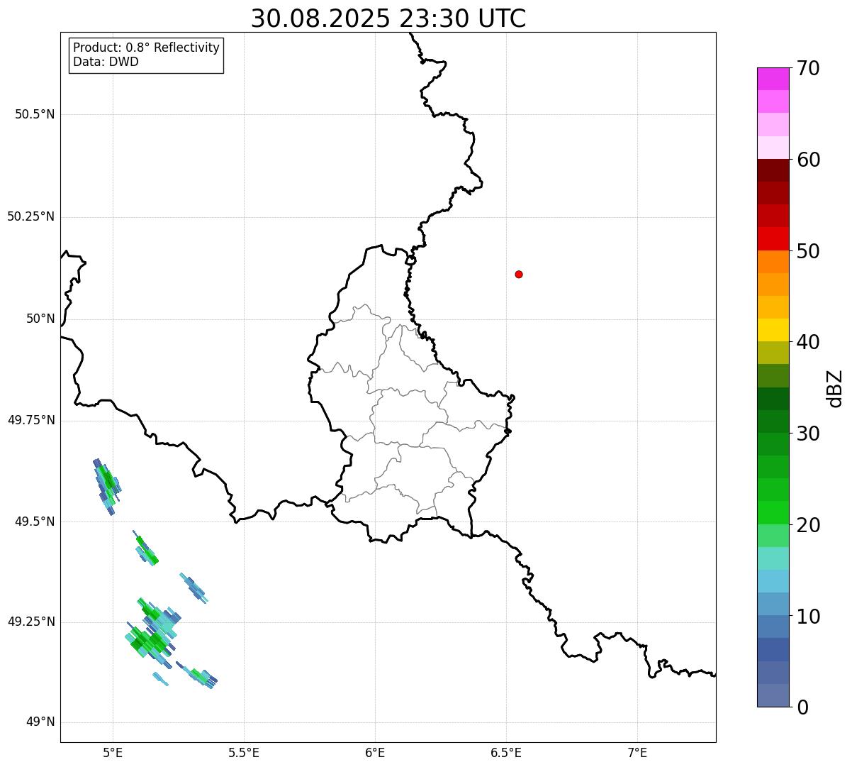Pick the bright red swatch just above 50 dBZ
This screenshot has width=852, height=767.
[773, 239]
